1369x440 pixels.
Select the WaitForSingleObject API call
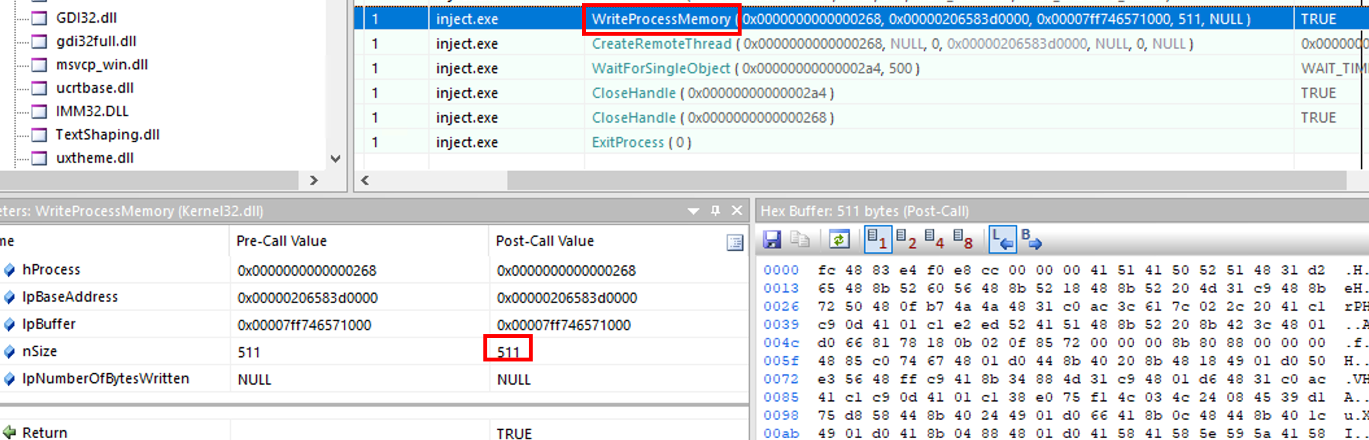(660, 69)
